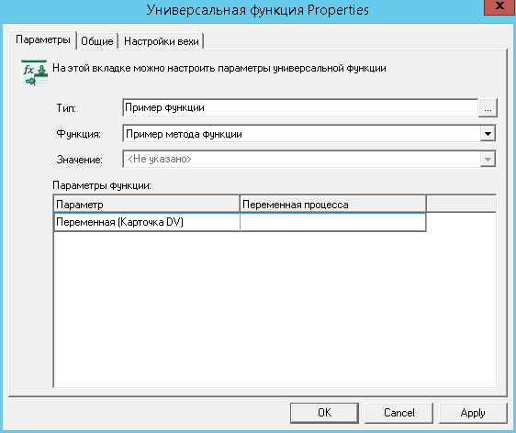Image resolution: width=516 pixels, height=433 pixels.
Task: Click the empty Переменная процесса cell
Action: pos(333,222)
